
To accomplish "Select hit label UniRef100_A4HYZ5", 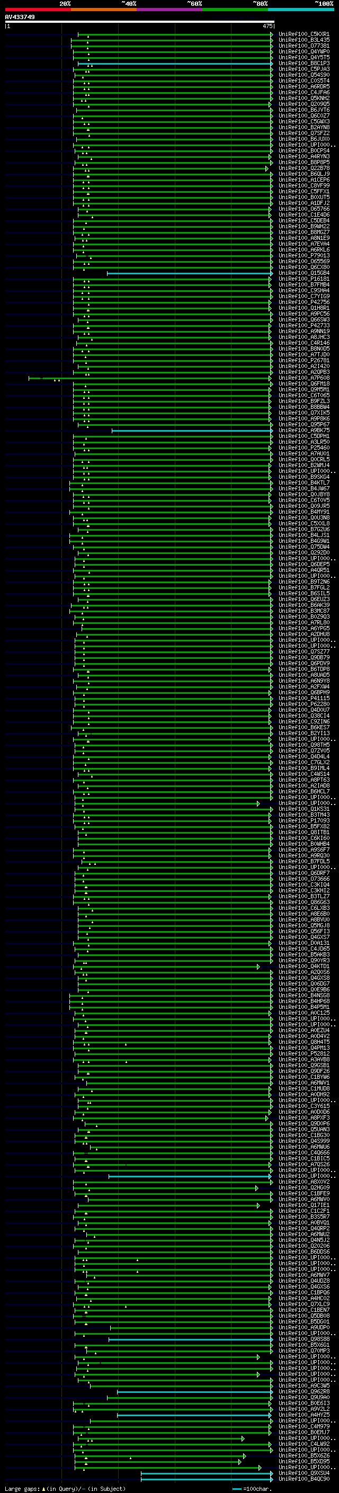I will (x=304, y=1415).
